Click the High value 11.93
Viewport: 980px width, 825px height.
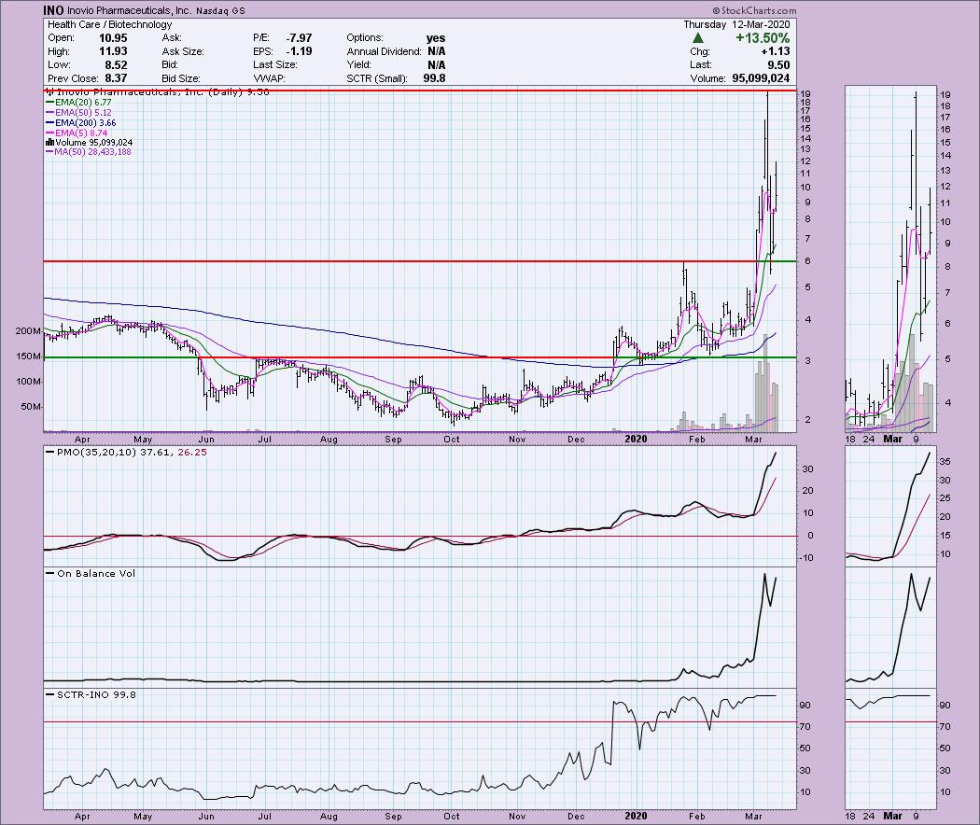(x=113, y=51)
